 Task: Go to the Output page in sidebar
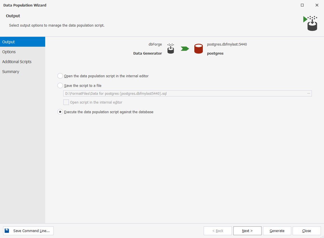click(x=23, y=42)
